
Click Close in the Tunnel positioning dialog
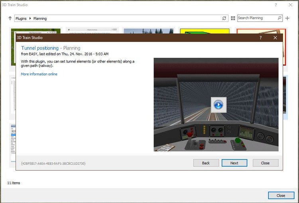click(266, 163)
